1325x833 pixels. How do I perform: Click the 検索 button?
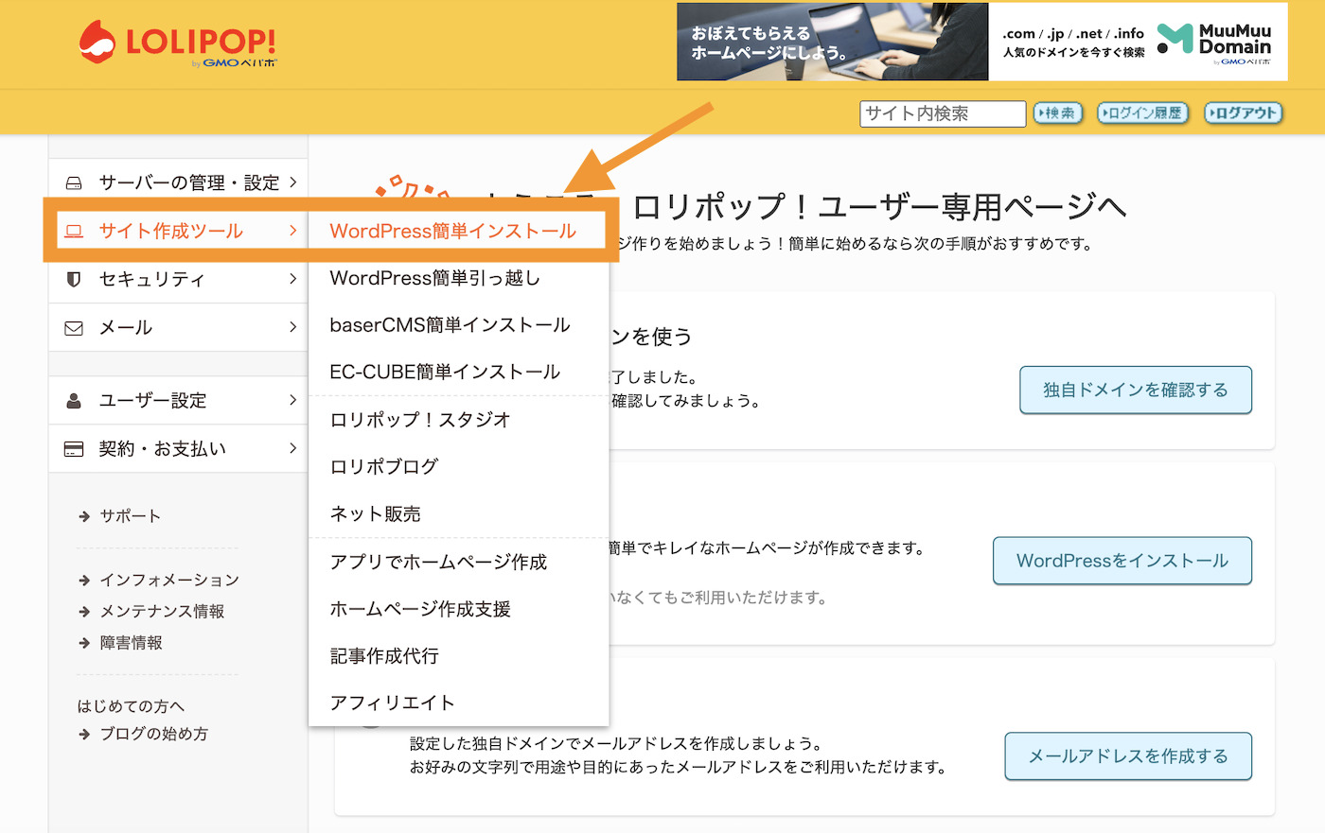click(1057, 113)
